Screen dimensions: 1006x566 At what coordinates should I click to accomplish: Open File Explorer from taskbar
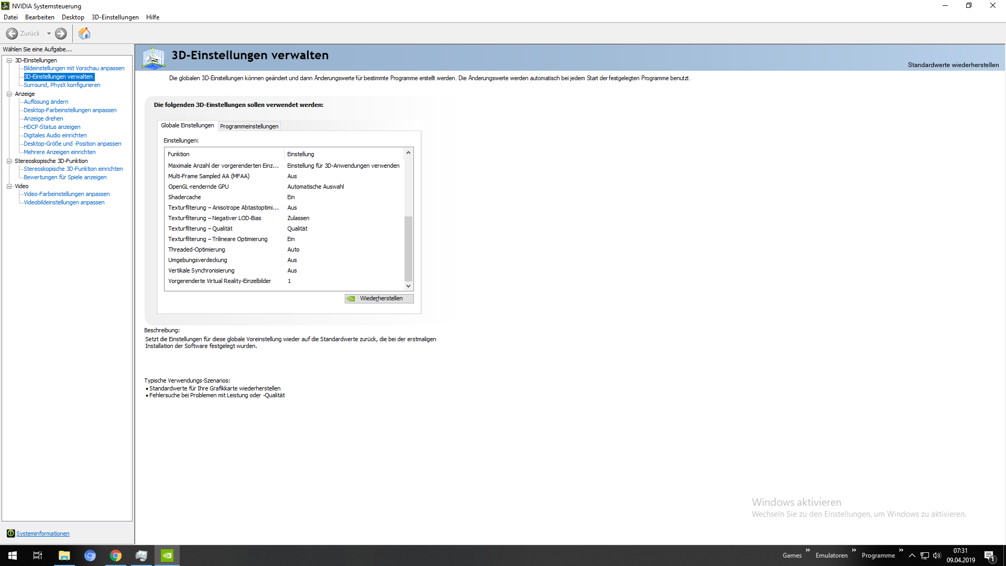64,556
